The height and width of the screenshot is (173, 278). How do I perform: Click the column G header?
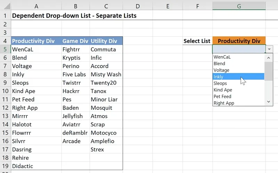239,6
